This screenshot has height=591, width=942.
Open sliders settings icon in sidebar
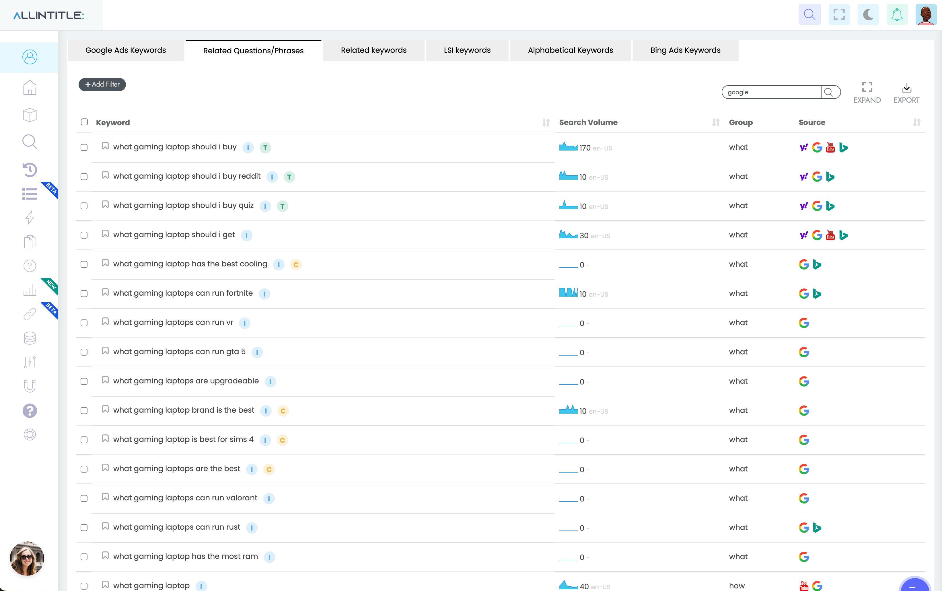pyautogui.click(x=30, y=362)
